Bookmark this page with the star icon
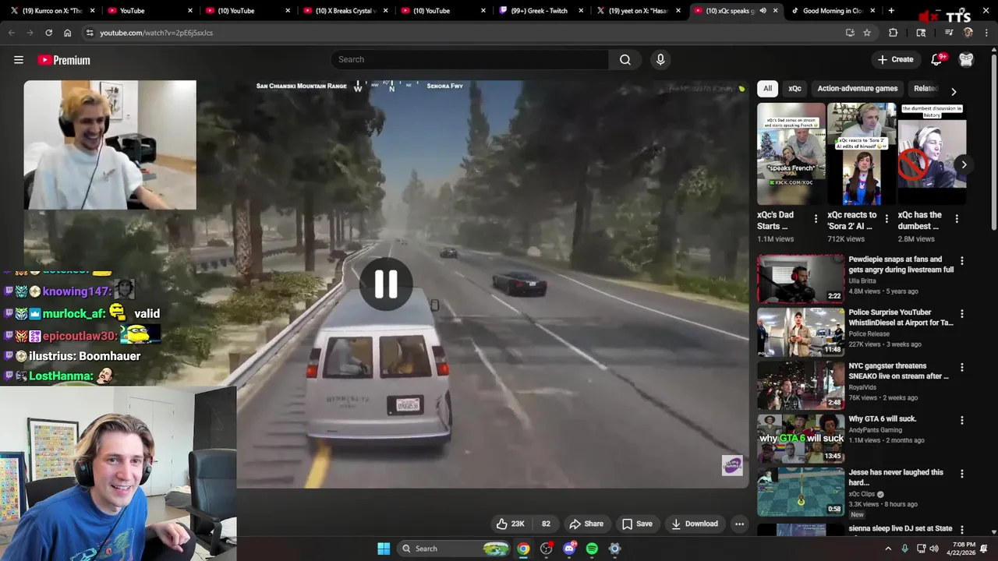The image size is (998, 561). pos(867,33)
